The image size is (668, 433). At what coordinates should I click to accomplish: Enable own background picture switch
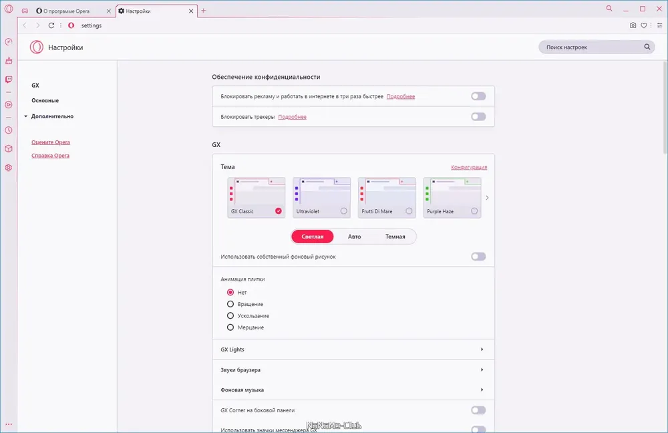(478, 257)
